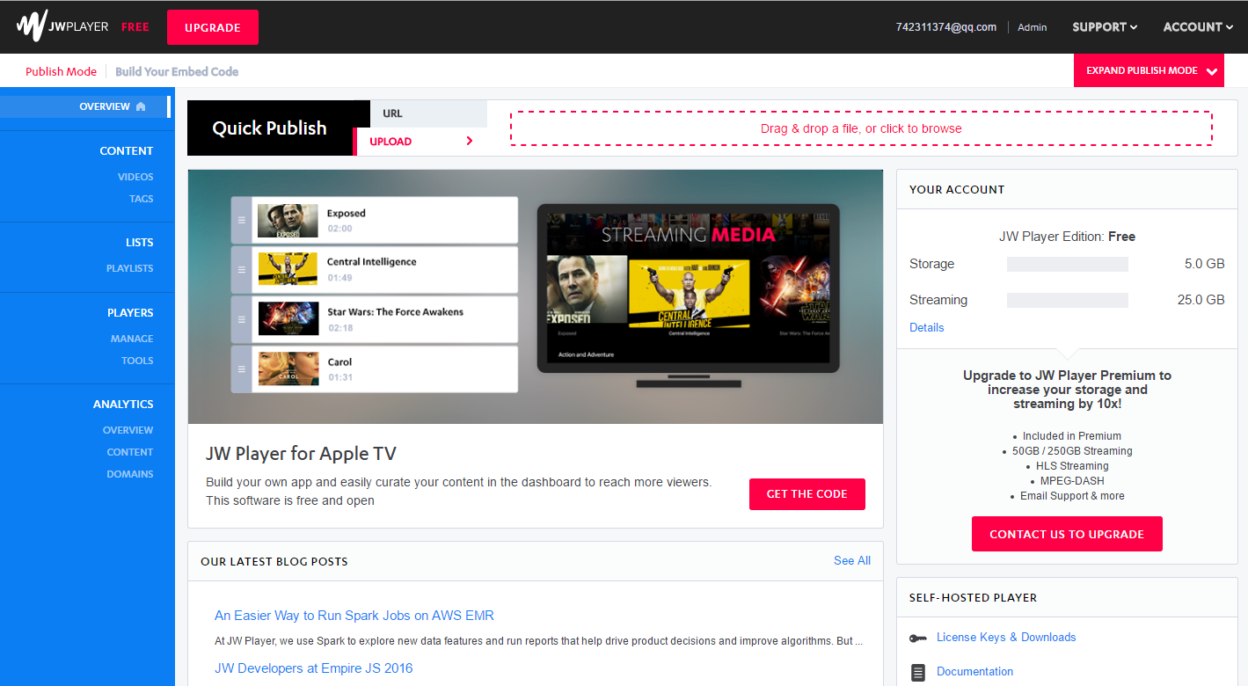The image size is (1248, 686).
Task: Click the drag handle icon on Exposed item
Action: pyautogui.click(x=242, y=220)
